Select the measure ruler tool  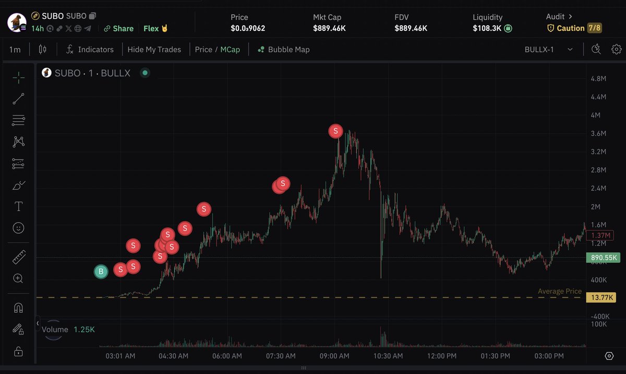click(18, 256)
